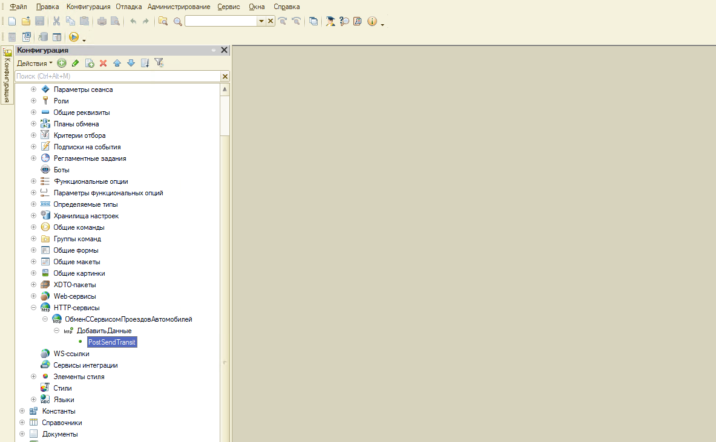Click the toolbar search text field

[x=221, y=21]
